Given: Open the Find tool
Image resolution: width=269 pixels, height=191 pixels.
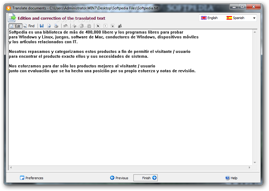Looking at the screenshot, I should click(x=29, y=26).
